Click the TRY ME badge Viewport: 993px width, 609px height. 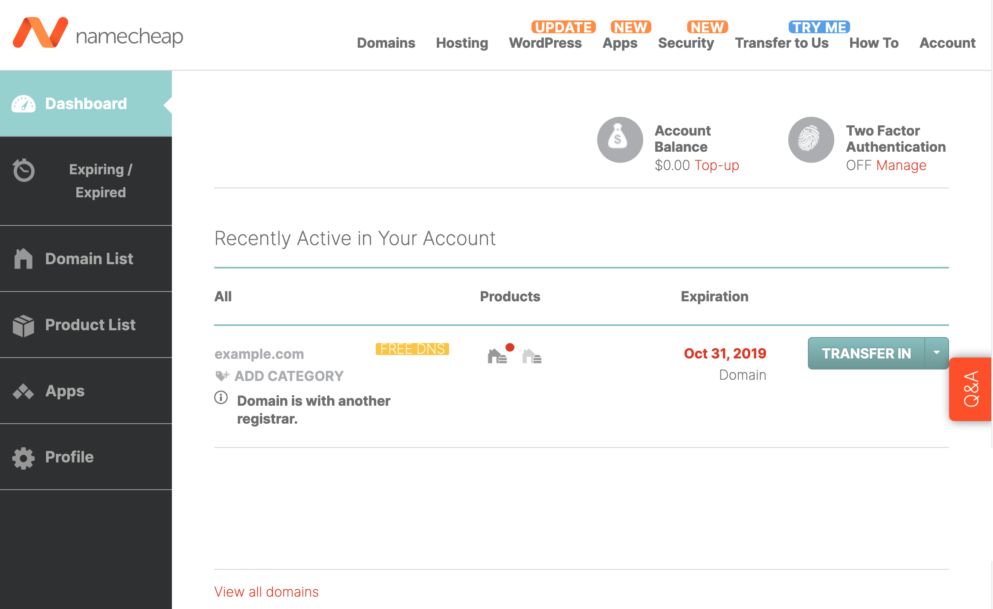pos(819,27)
